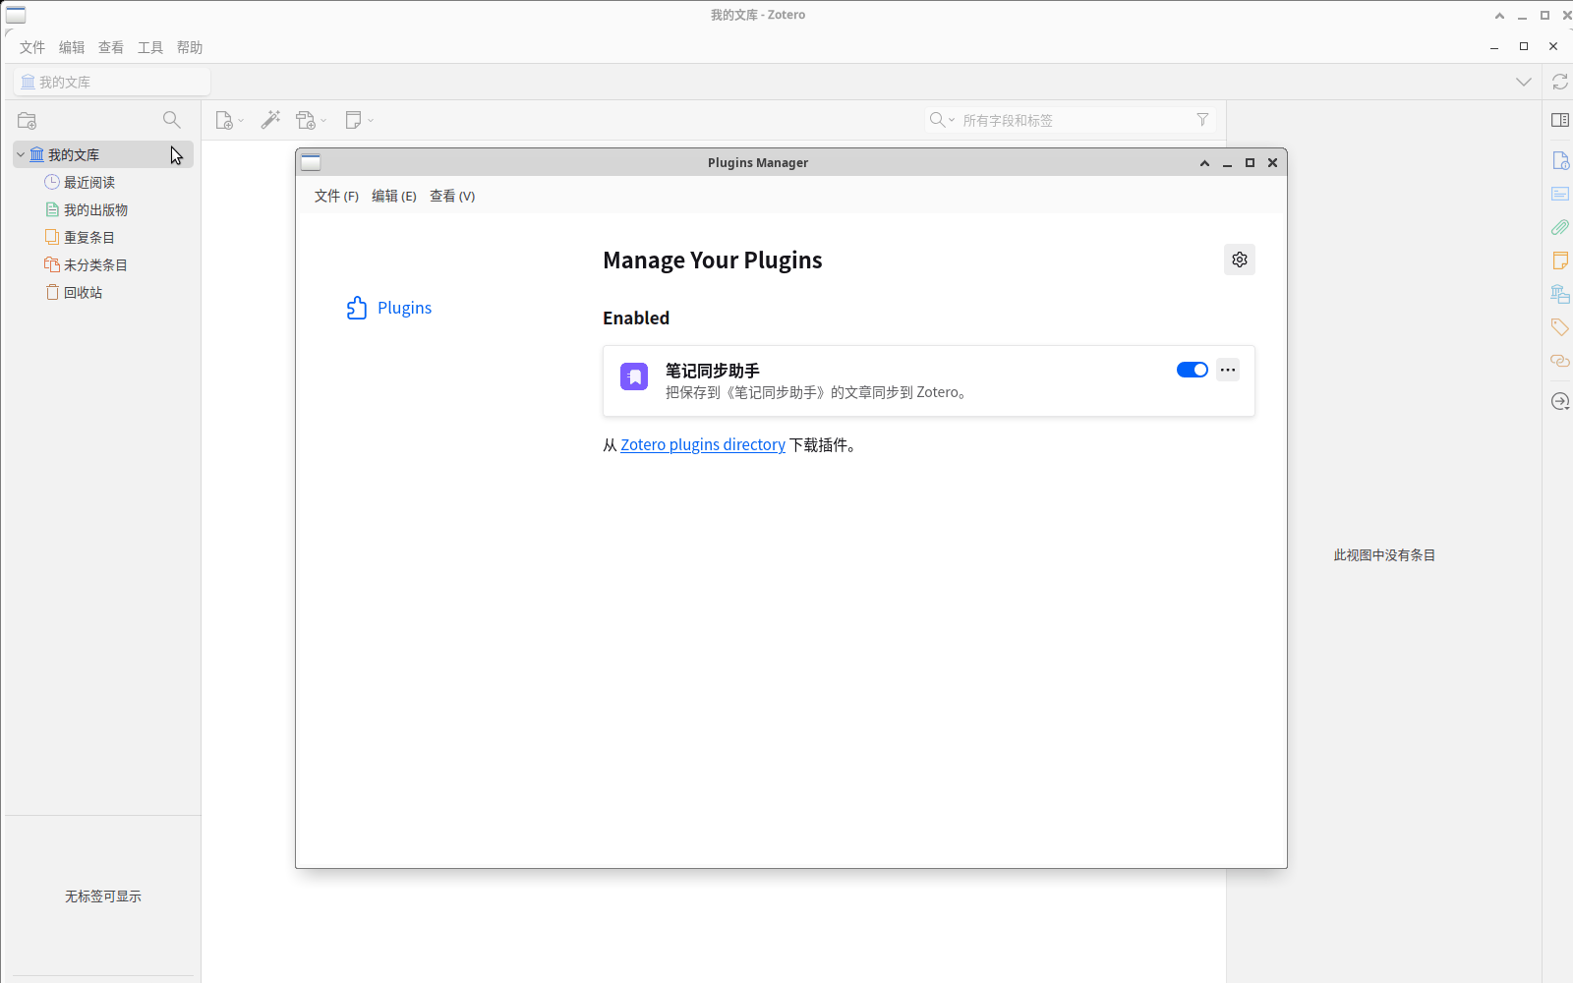Click the sync with zotero.org icon
This screenshot has height=983, width=1573.
tap(1559, 82)
